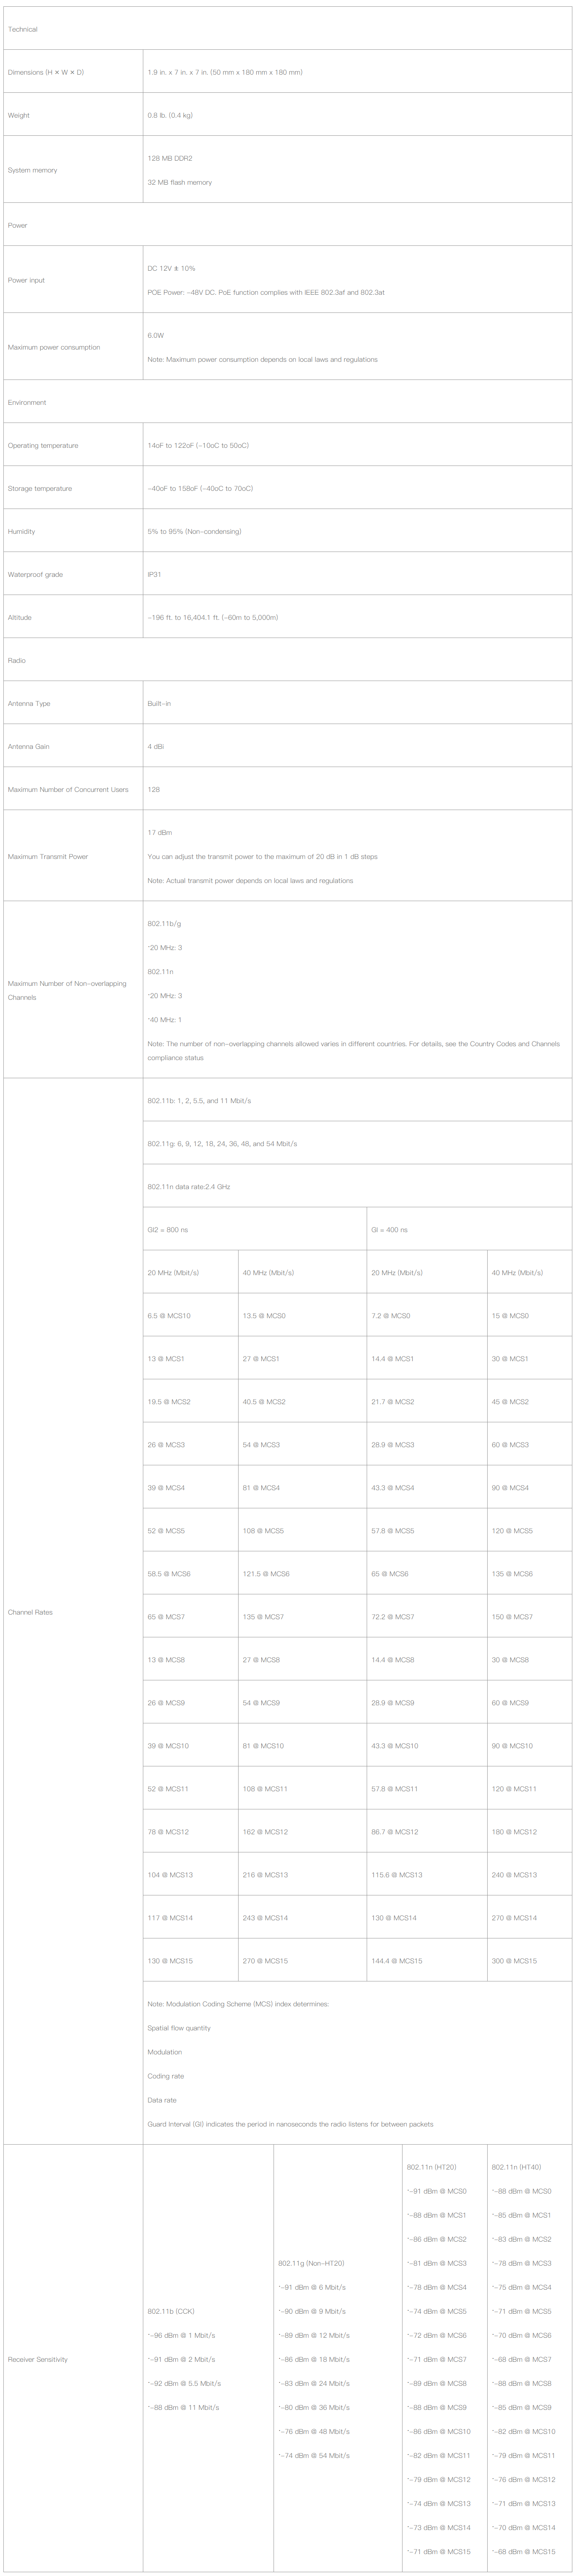Image resolution: width=577 pixels, height=2576 pixels.
Task: Click the Weight value 0.8 lb. cell
Action: pyautogui.click(x=170, y=115)
